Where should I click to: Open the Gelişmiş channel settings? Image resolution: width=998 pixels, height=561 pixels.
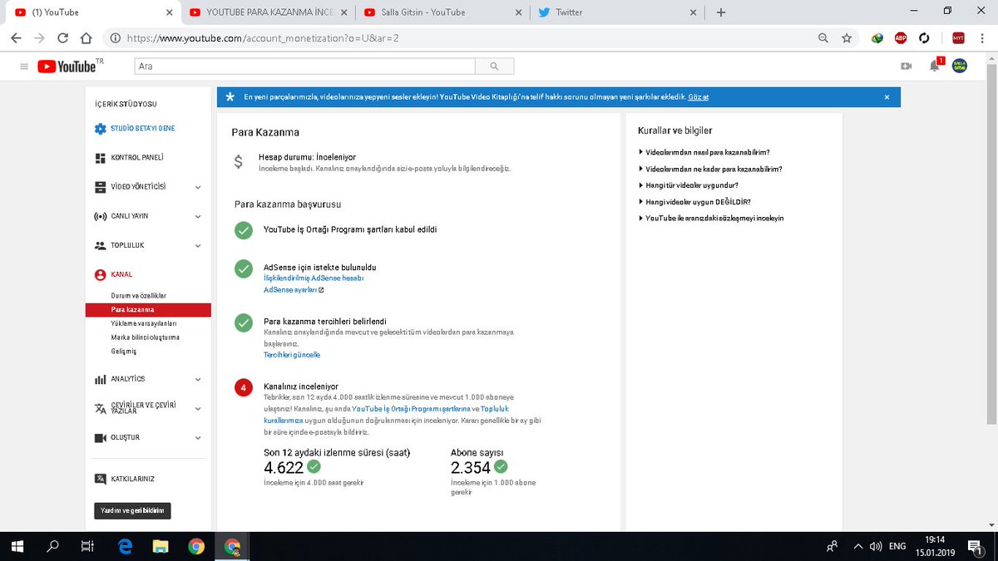point(123,352)
